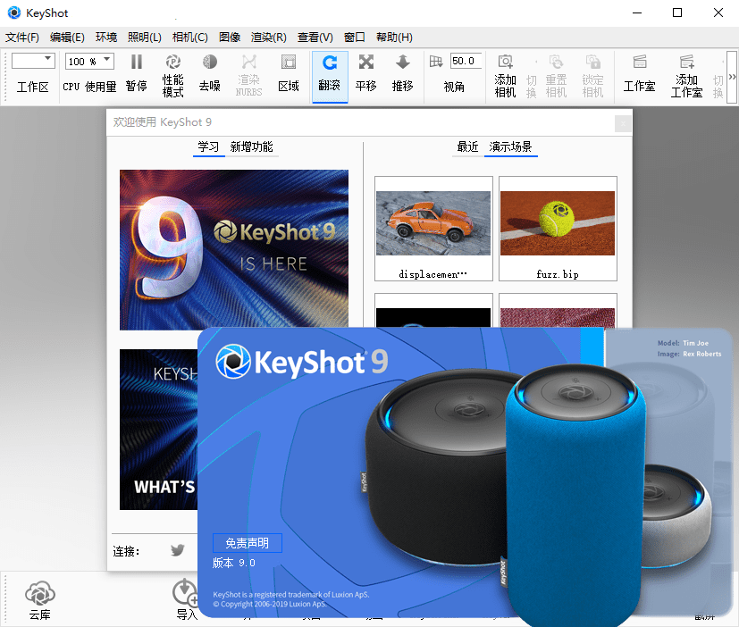This screenshot has width=739, height=627.
Task: Click KeyShot 9 IS HERE banner
Action: [234, 248]
